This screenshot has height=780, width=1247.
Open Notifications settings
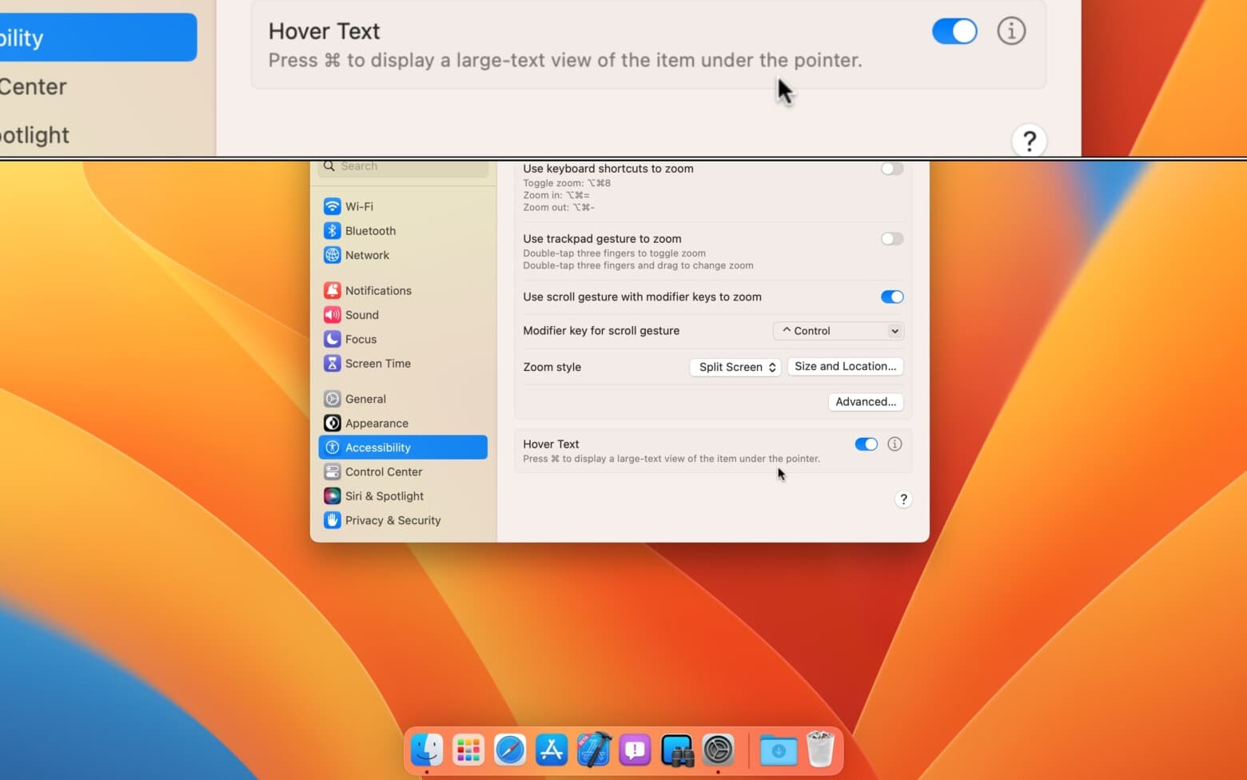(378, 290)
